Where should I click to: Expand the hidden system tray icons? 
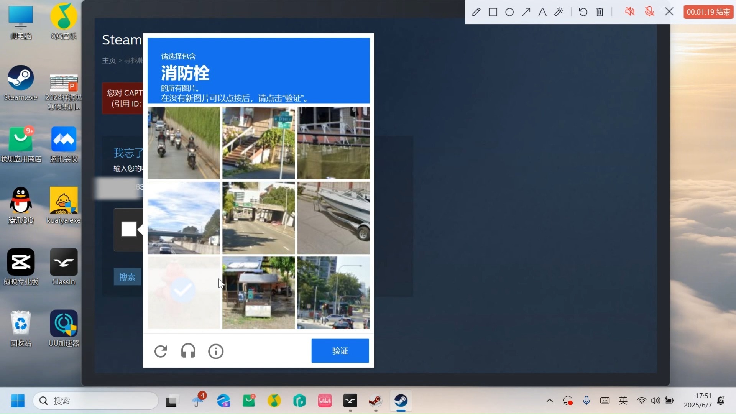click(549, 401)
